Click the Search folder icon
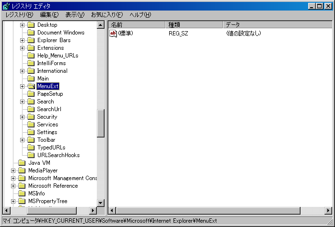Screen dimensions: 335x227 tap(31, 102)
